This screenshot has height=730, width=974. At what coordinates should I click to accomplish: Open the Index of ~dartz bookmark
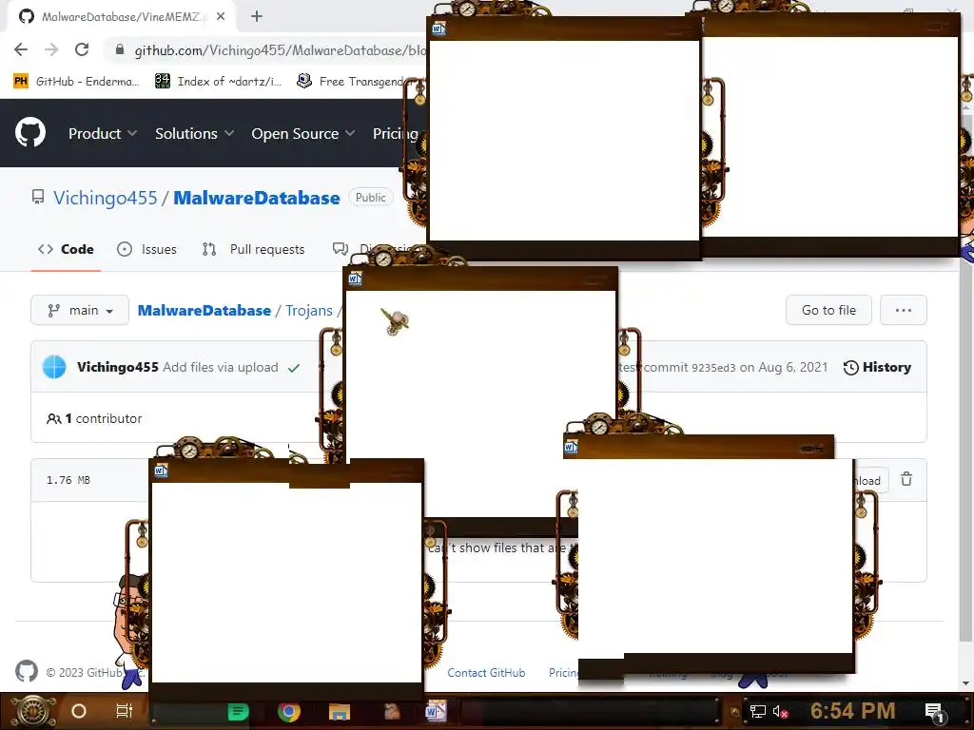point(218,82)
